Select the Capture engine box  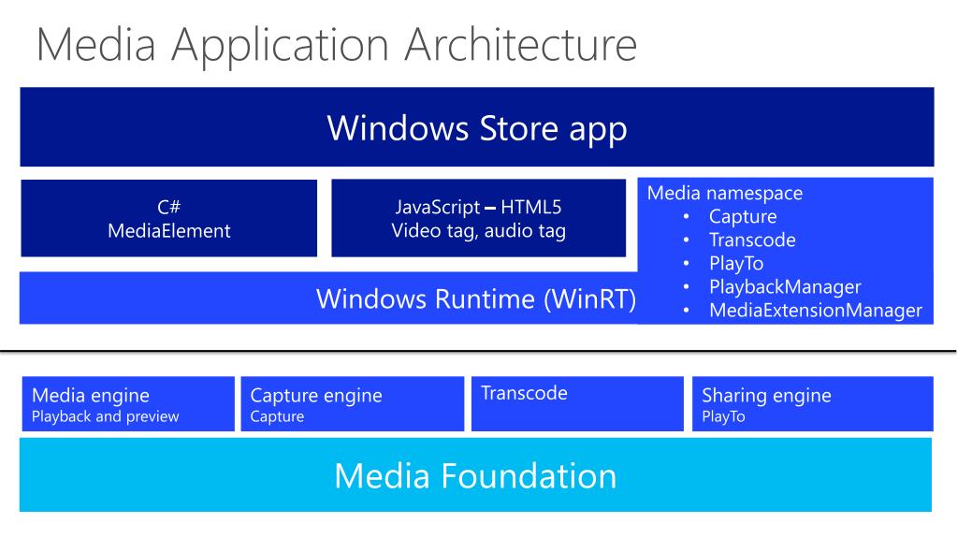[x=352, y=403]
